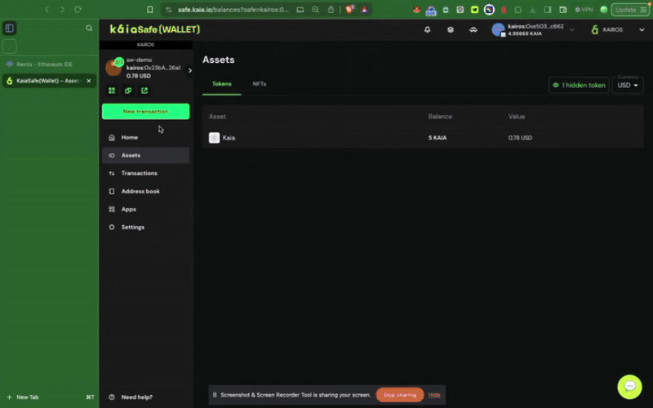653x408 pixels.
Task: Open downloads arrow in browser toolbar
Action: pos(533,10)
